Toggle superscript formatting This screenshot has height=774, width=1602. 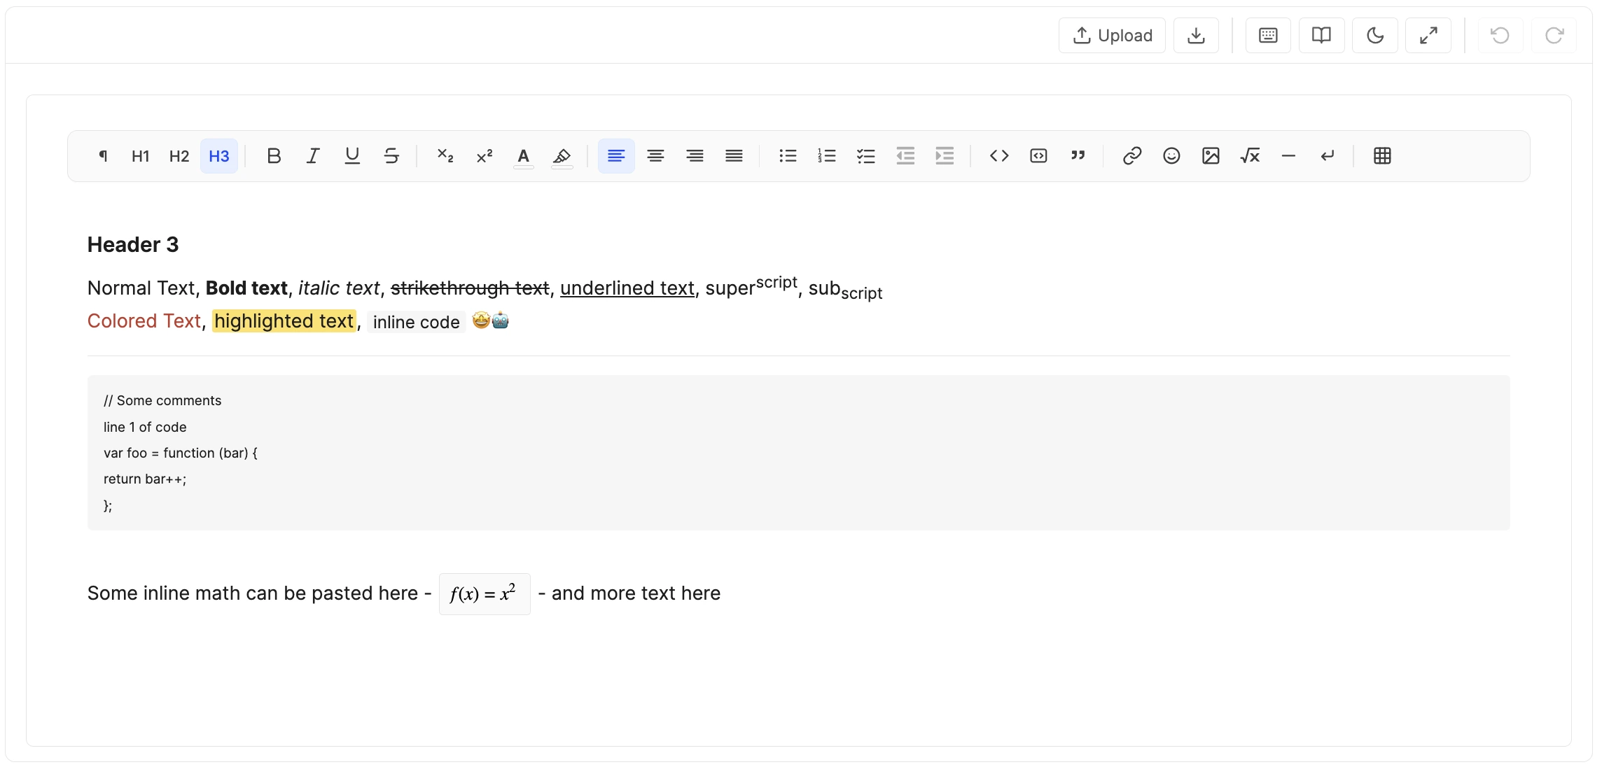(485, 155)
